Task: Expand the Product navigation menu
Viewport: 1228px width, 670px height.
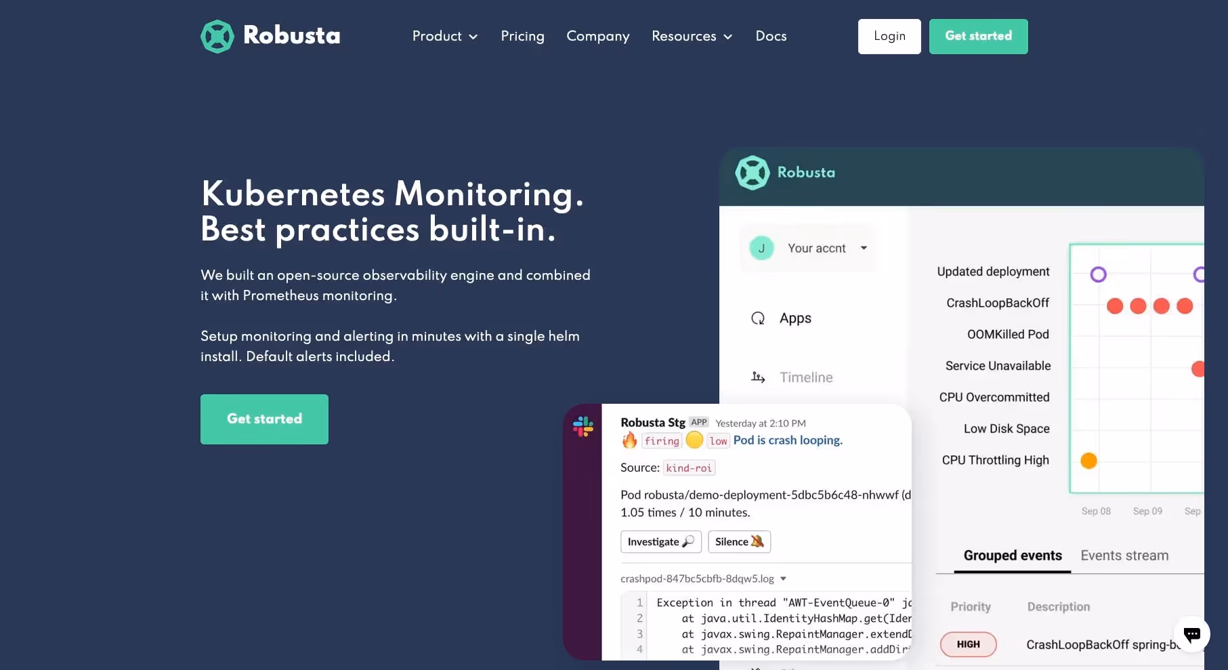Action: 445,37
